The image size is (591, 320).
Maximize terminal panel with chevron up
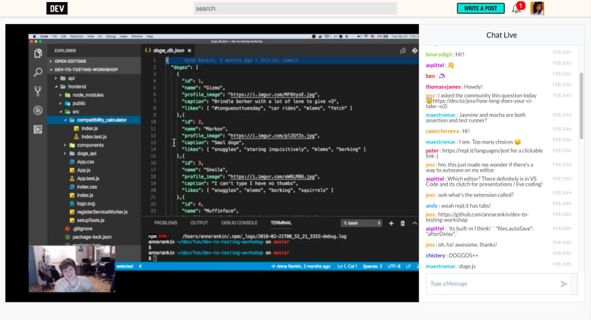(414, 223)
